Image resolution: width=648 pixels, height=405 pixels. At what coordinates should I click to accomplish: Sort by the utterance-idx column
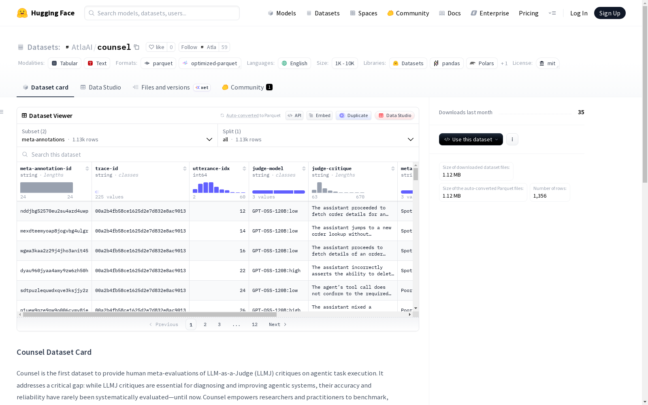pyautogui.click(x=244, y=168)
